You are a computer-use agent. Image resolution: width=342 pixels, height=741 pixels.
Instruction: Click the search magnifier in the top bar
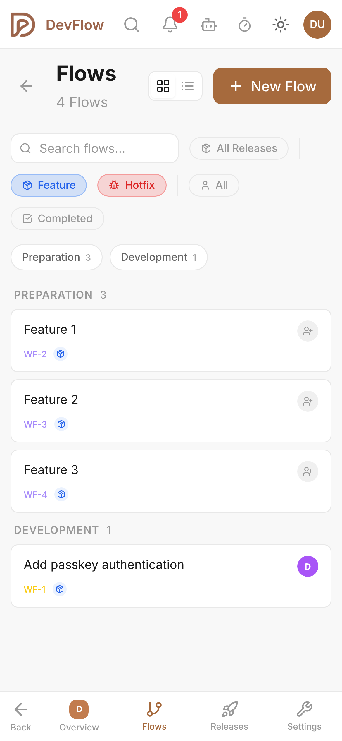(x=131, y=25)
